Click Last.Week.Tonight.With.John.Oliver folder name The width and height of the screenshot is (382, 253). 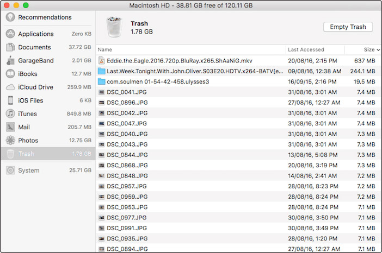pos(195,71)
